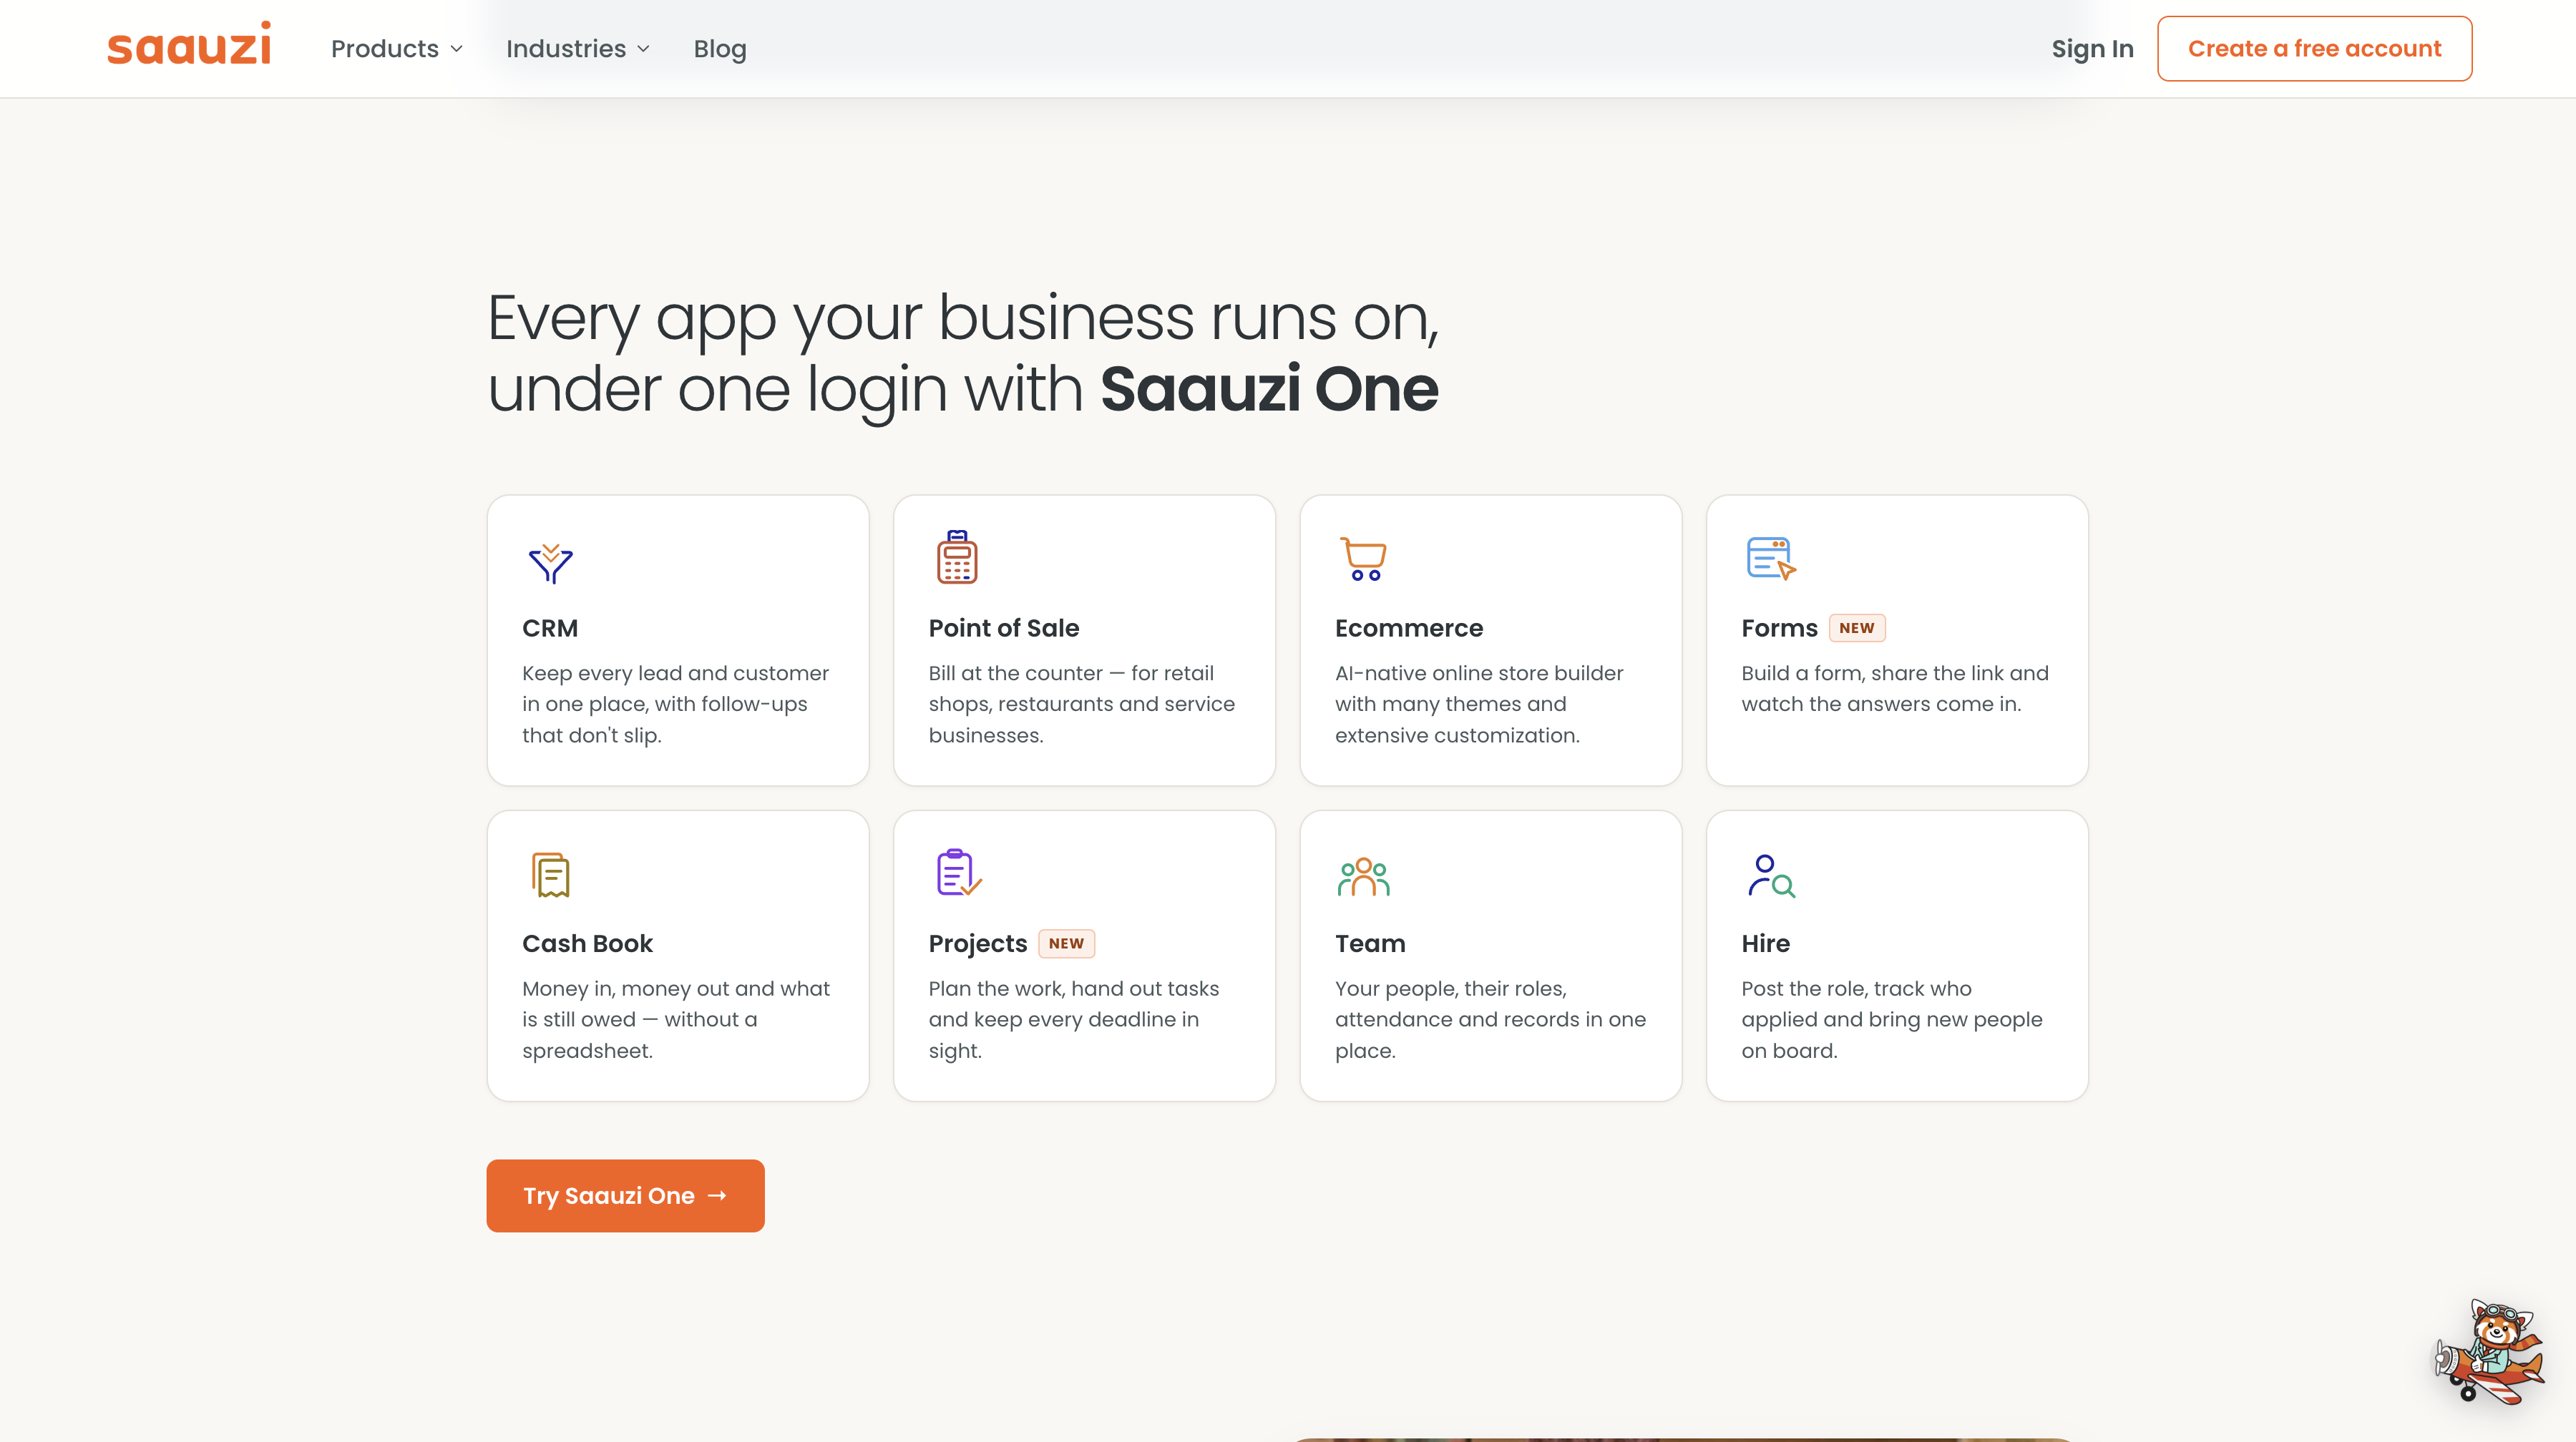This screenshot has width=2576, height=1442.
Task: Open the red panda pilot chat mascot
Action: point(2489,1352)
